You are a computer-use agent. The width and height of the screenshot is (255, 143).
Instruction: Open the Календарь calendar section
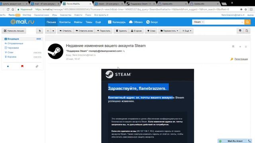[x=117, y=22]
